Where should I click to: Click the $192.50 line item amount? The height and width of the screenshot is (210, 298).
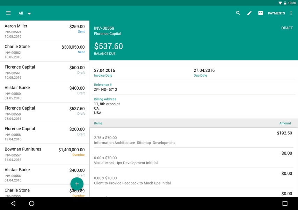tap(284, 133)
